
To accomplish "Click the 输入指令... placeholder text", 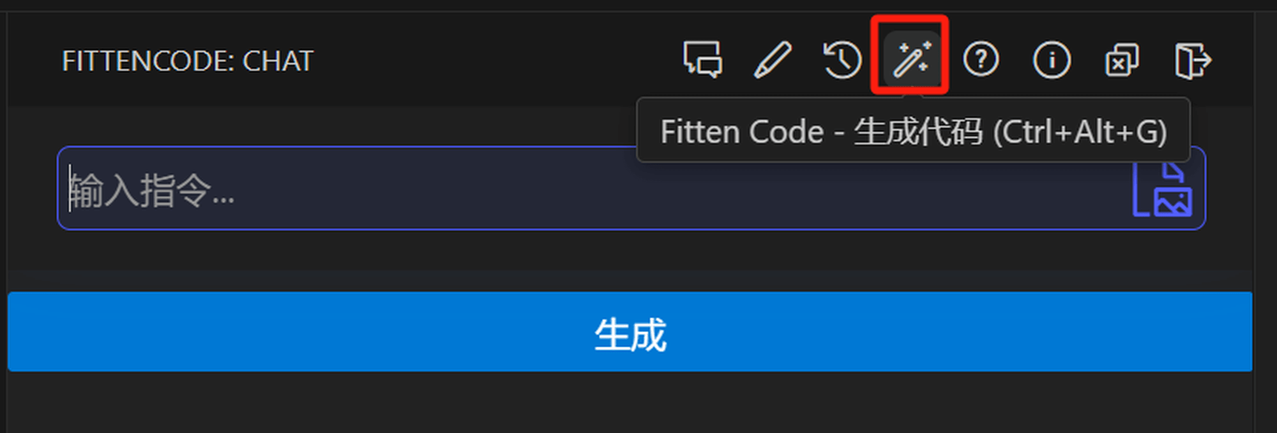I will [152, 190].
